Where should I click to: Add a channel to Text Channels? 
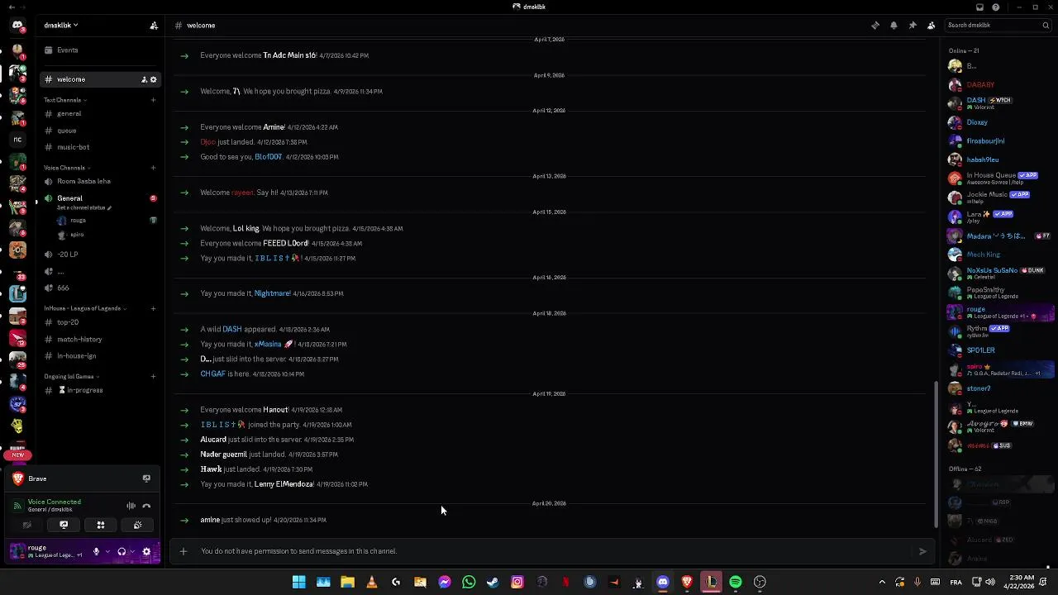pyautogui.click(x=153, y=100)
